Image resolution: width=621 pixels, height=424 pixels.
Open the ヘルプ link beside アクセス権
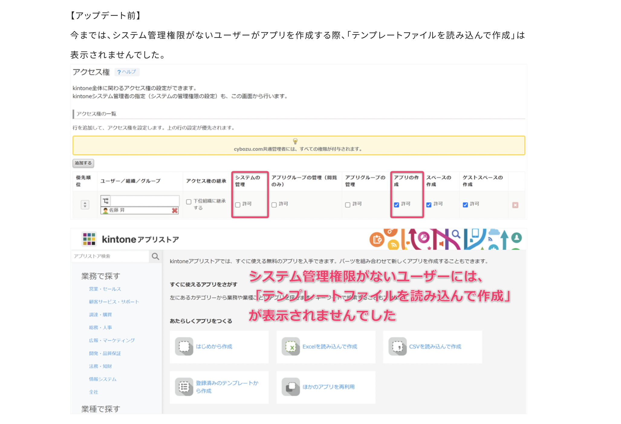127,72
